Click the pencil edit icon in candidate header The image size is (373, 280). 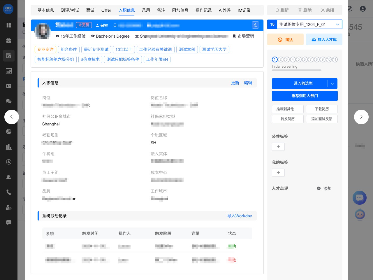[255, 25]
